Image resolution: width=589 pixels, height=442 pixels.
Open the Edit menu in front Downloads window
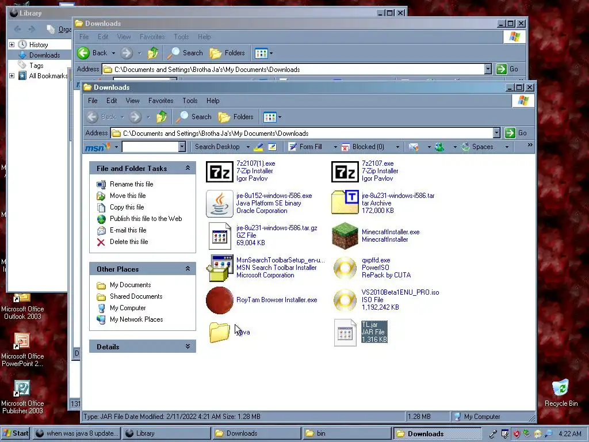click(x=112, y=101)
